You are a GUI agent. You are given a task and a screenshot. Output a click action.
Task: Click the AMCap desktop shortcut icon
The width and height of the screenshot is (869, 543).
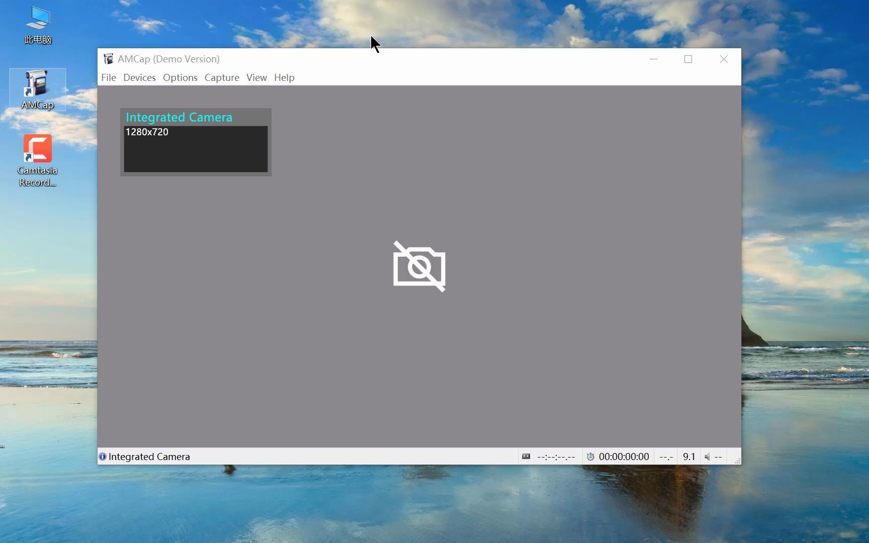(x=37, y=89)
